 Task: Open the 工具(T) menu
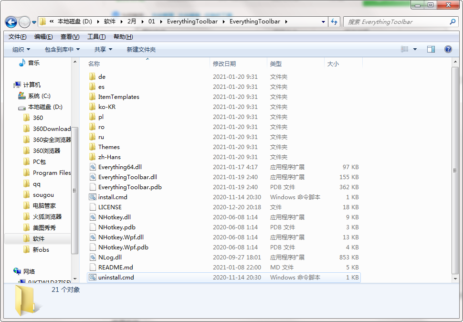tap(96, 37)
